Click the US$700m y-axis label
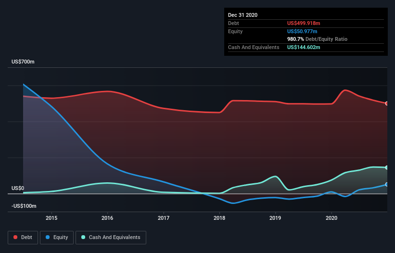Viewport: 395px width, 253px height. pos(23,62)
